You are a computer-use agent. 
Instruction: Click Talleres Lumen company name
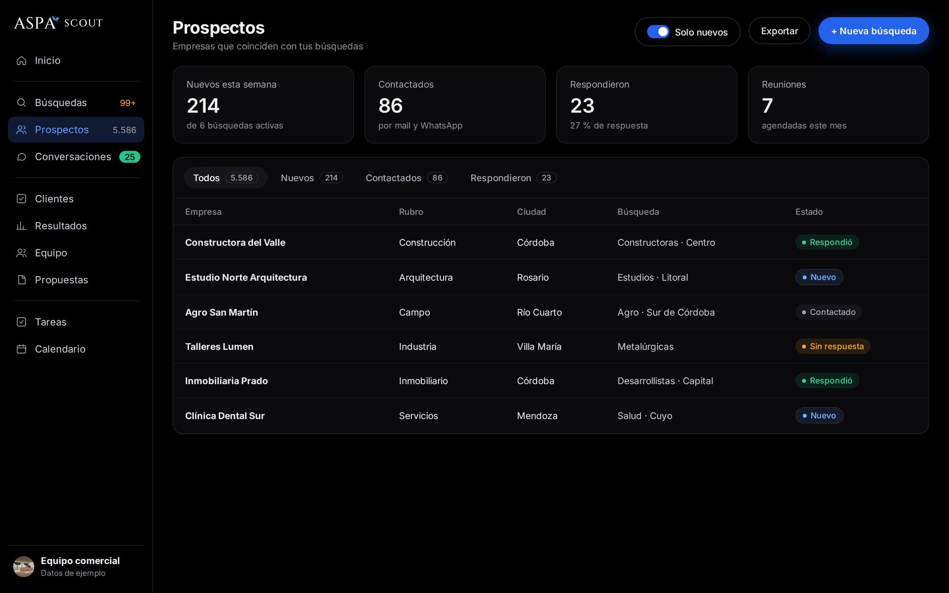point(219,347)
